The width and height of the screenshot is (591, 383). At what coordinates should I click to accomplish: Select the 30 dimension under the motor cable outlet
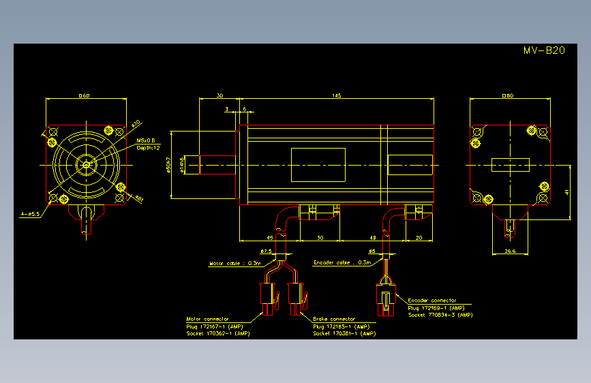320,238
